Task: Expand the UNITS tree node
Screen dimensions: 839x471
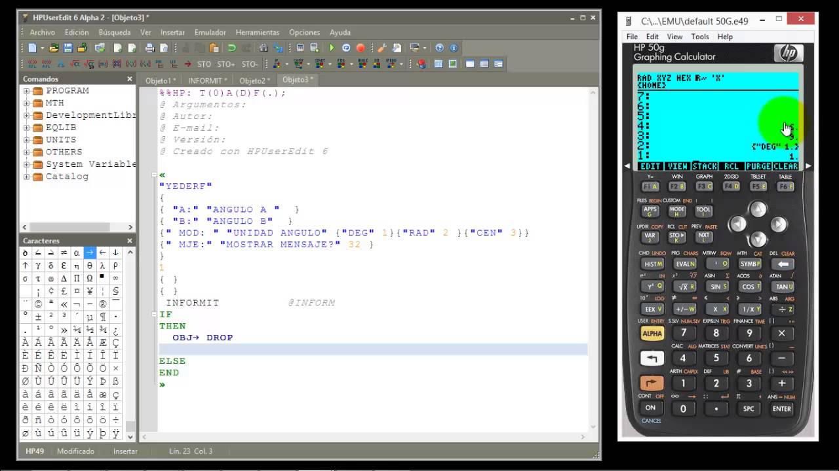Action: click(27, 140)
